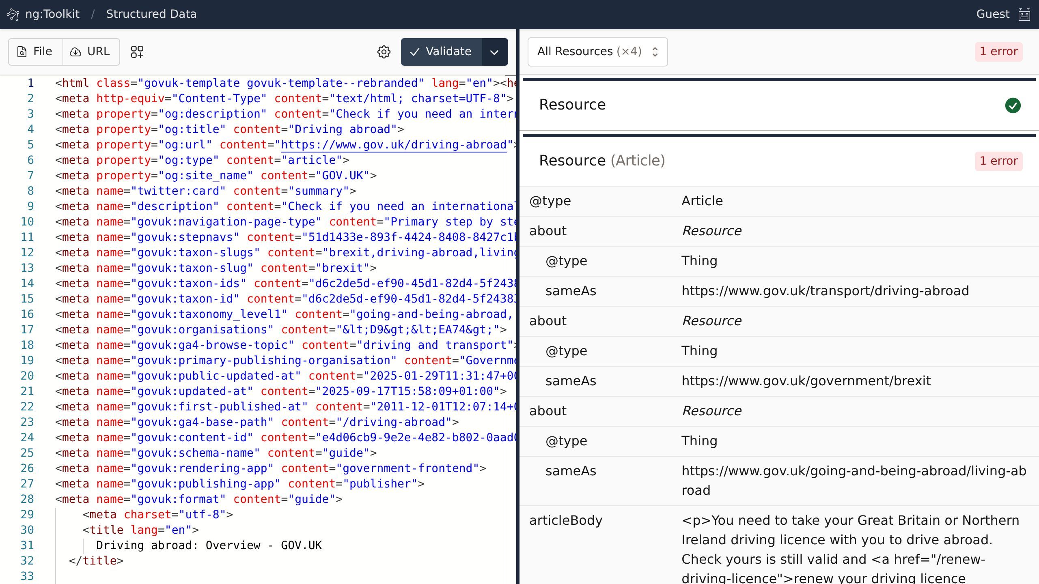Click the ng:Toolkit breadcrumb link
This screenshot has width=1039, height=584.
click(x=52, y=14)
